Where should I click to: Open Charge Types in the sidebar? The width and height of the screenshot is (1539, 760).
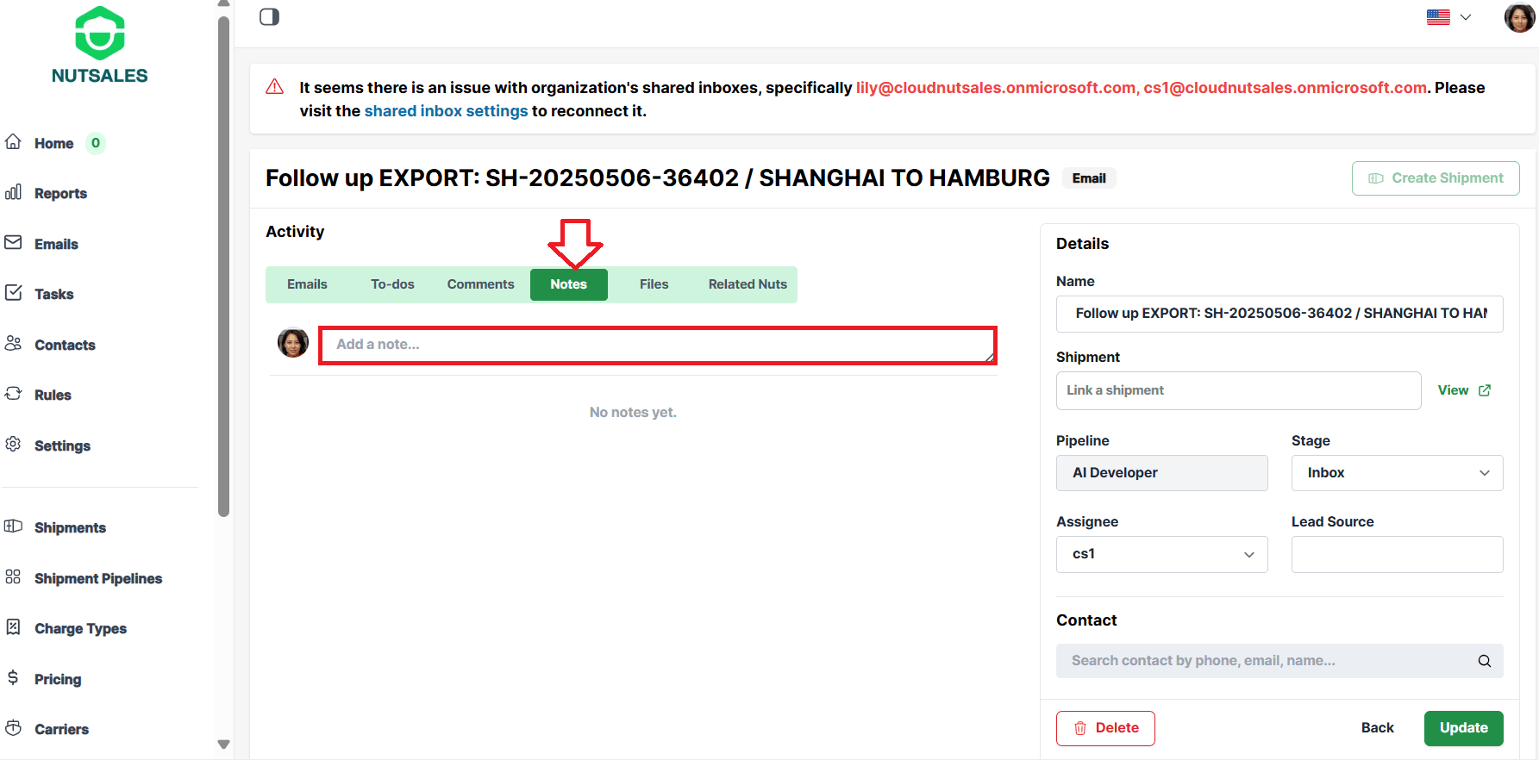click(x=80, y=628)
